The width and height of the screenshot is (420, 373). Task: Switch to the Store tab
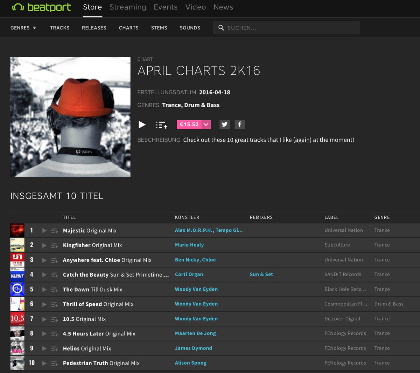point(92,7)
